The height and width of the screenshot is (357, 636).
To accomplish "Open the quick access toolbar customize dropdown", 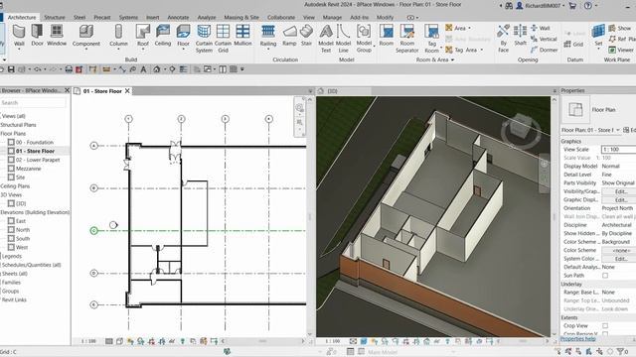I will pos(242,69).
